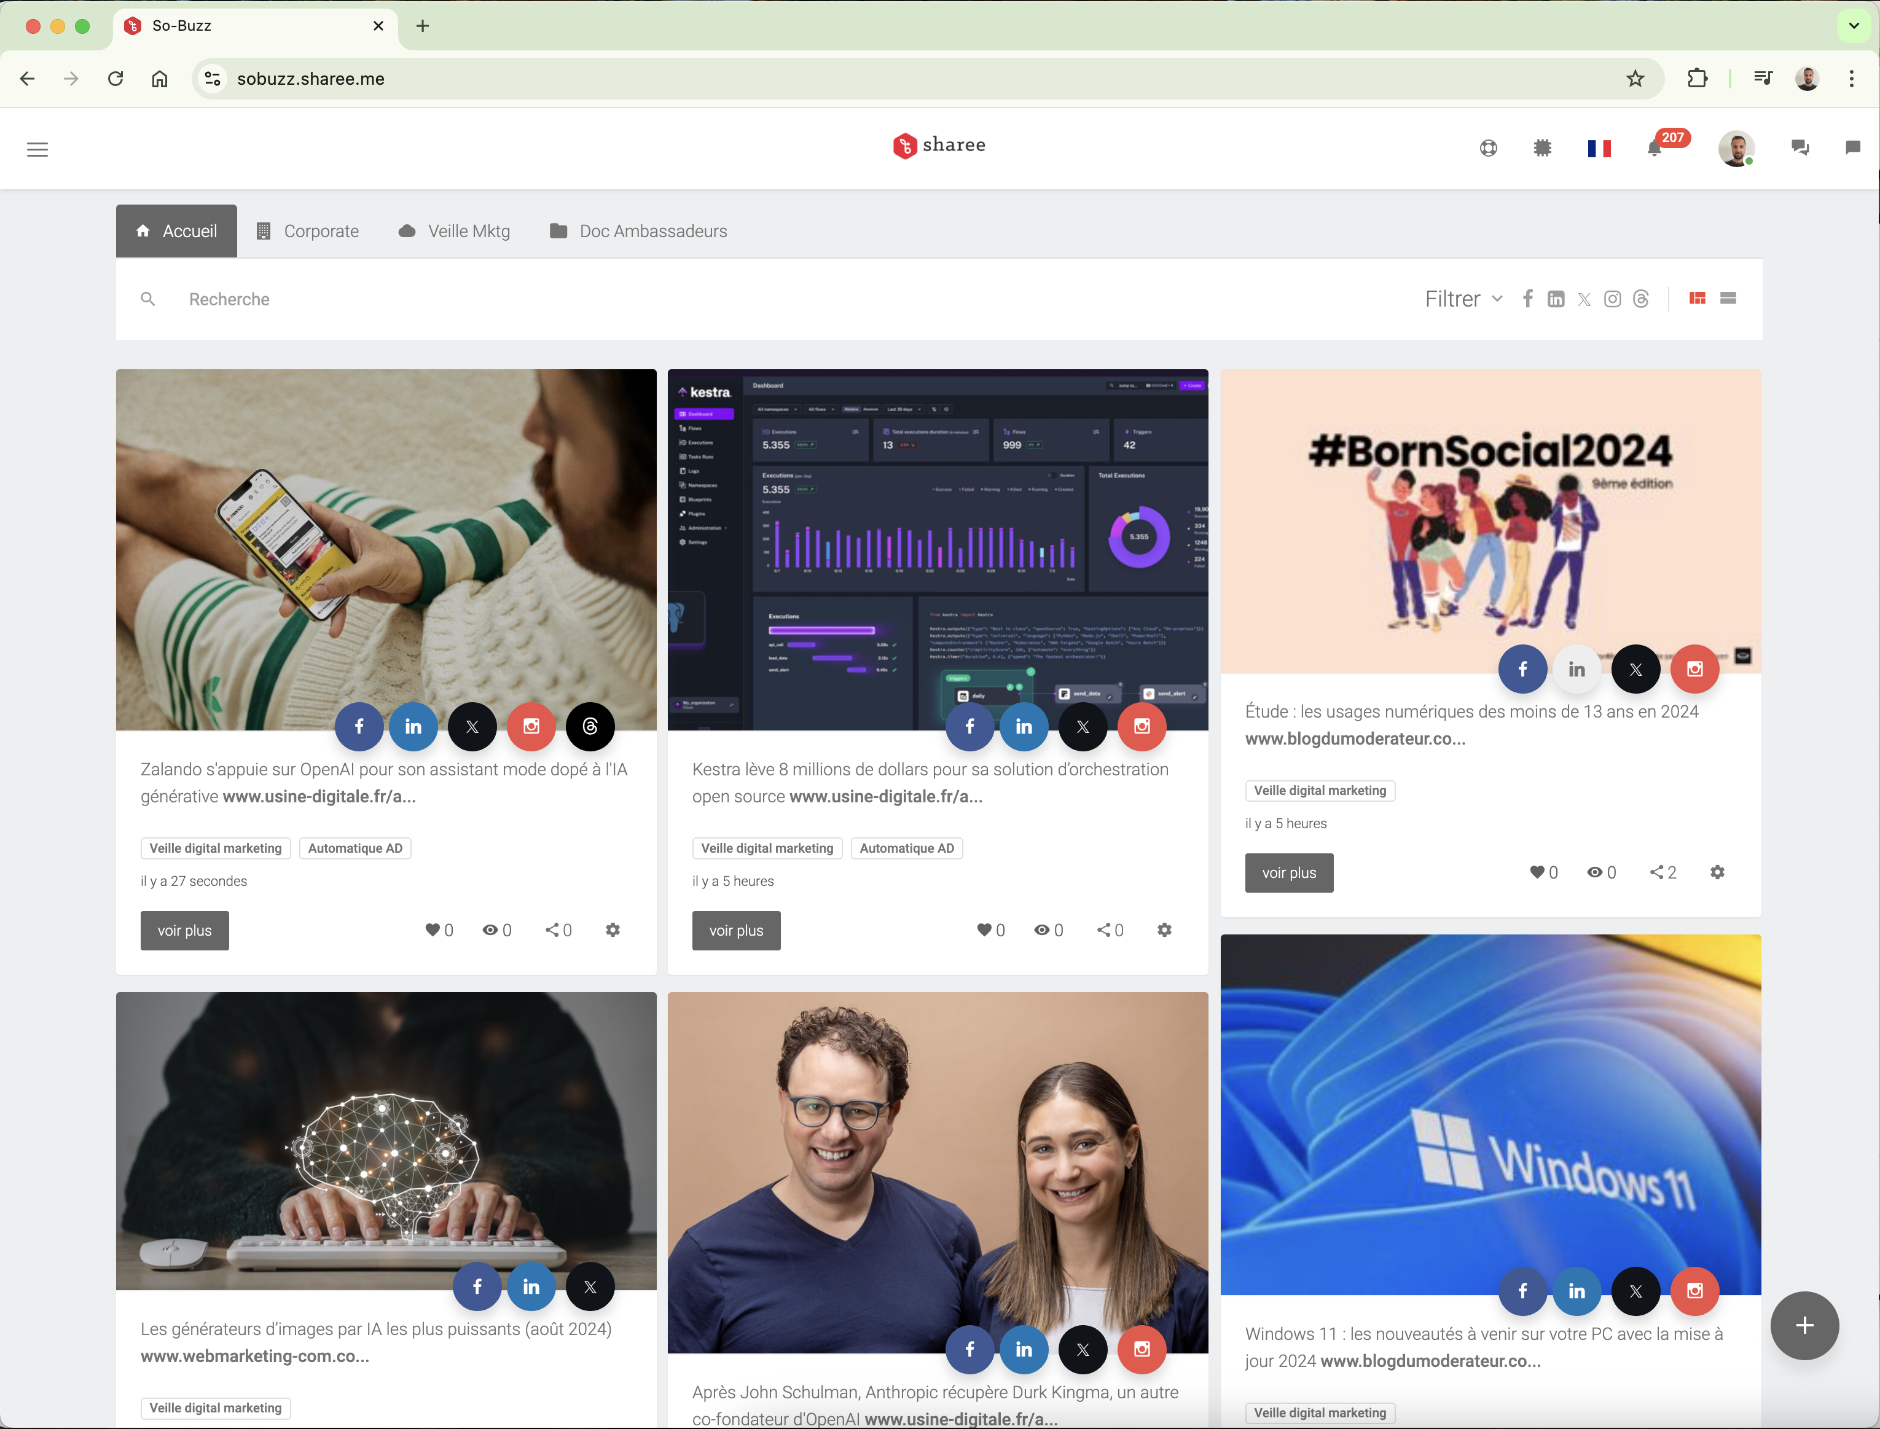The height and width of the screenshot is (1429, 1880).
Task: Open the chat bubbles icon in header
Action: coord(1800,148)
